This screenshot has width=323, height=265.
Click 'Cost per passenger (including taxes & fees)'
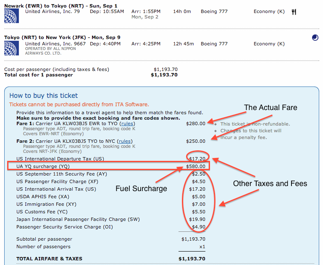click(57, 69)
